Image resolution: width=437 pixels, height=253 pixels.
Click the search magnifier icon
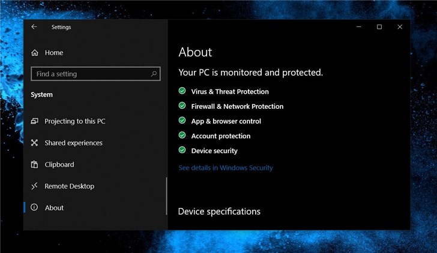click(154, 74)
